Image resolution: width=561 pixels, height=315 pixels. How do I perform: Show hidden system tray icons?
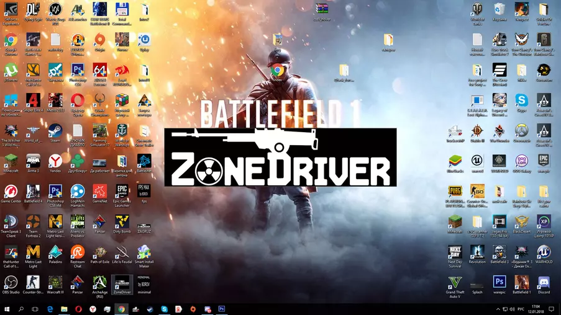(498, 309)
